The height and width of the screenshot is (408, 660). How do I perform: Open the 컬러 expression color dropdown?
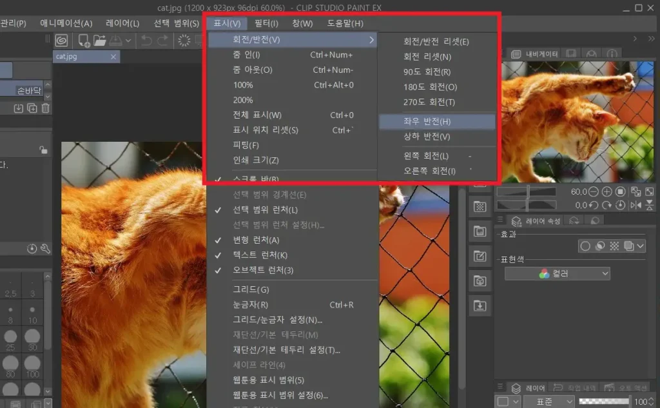click(557, 274)
